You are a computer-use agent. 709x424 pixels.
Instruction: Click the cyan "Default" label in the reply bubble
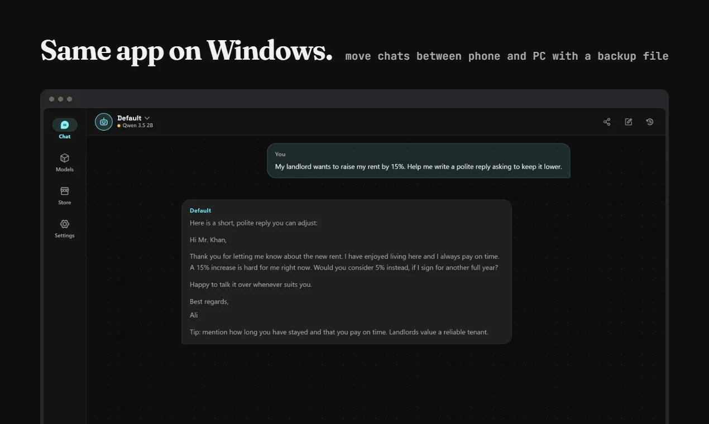(200, 210)
